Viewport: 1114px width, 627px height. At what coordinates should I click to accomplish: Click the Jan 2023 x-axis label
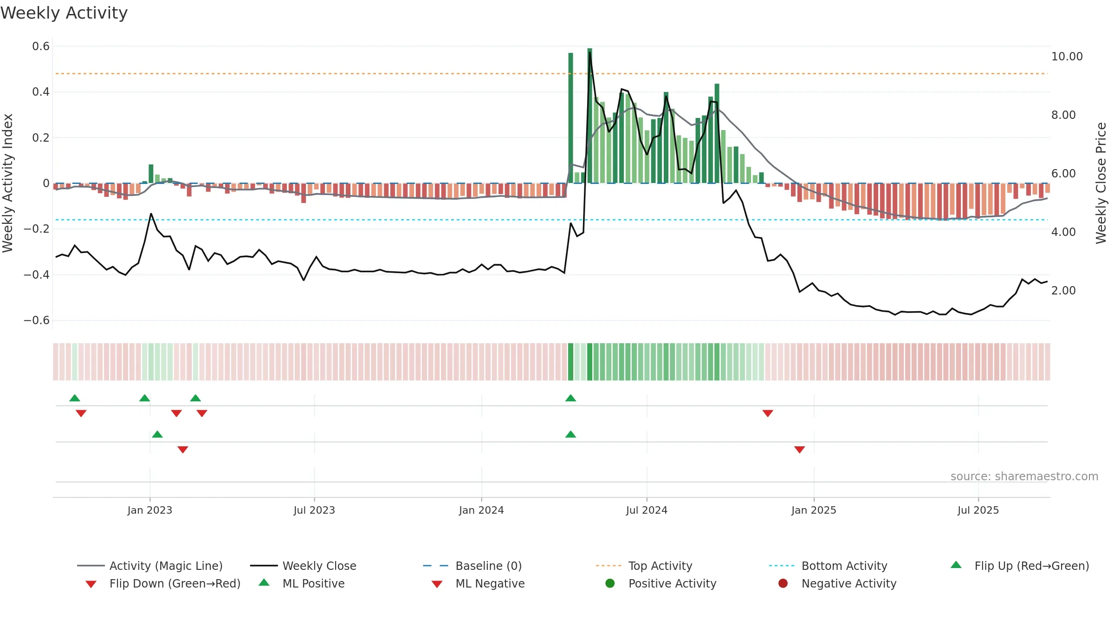point(150,510)
